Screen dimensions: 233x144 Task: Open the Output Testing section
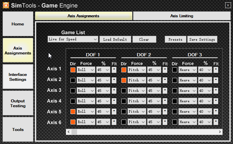click(18, 103)
